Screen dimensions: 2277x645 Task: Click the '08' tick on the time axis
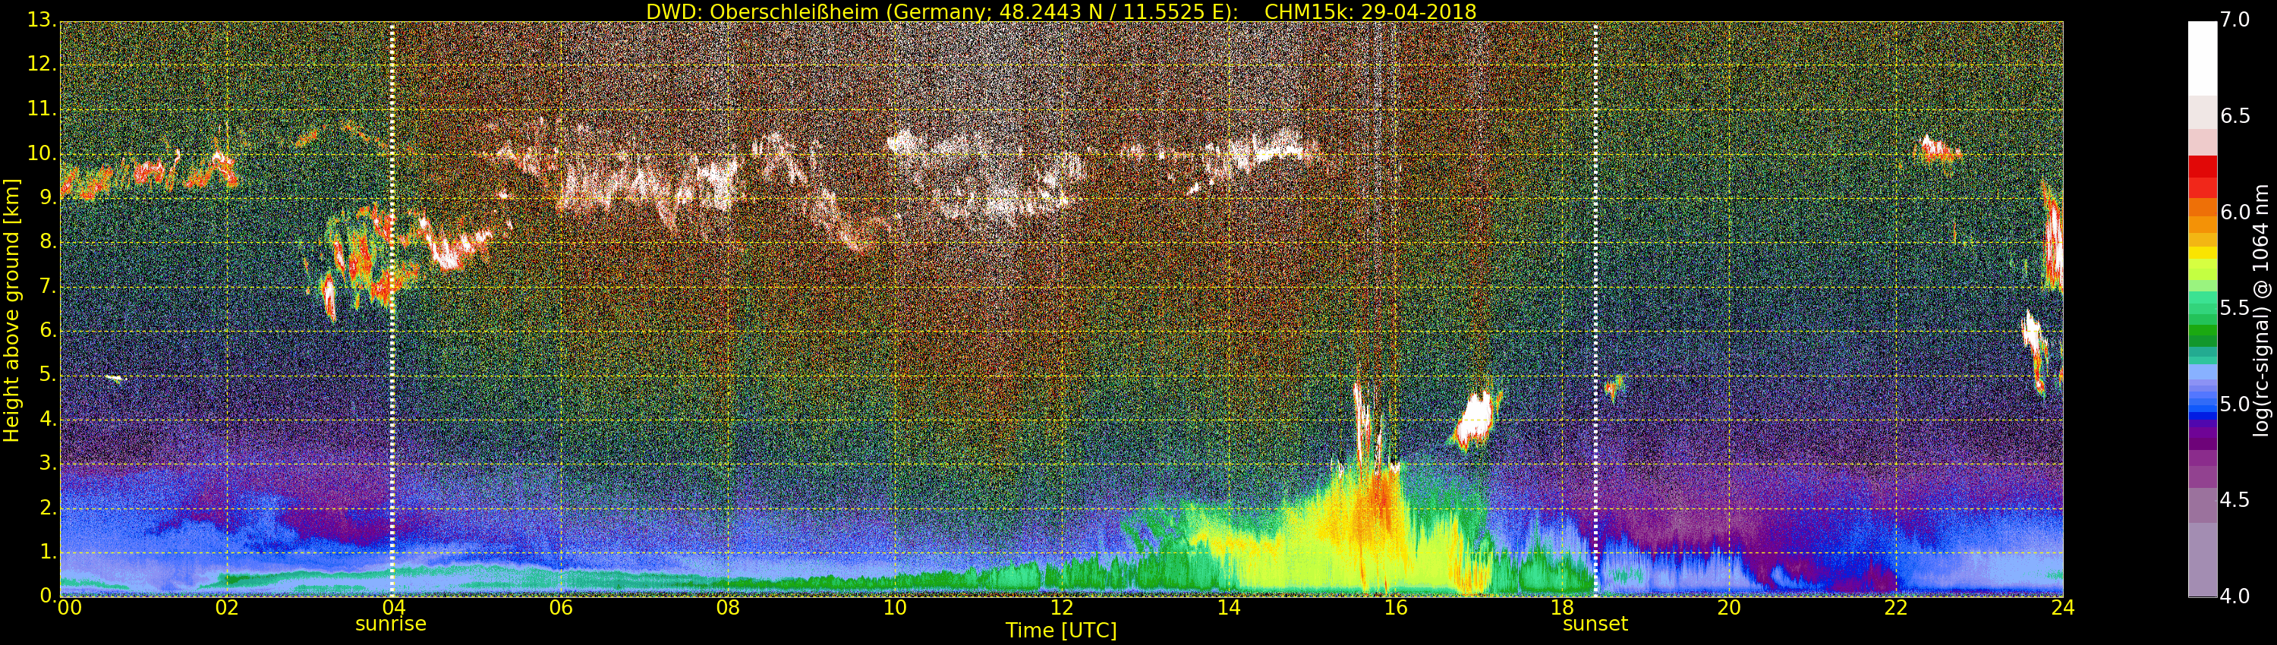pyautogui.click(x=727, y=607)
